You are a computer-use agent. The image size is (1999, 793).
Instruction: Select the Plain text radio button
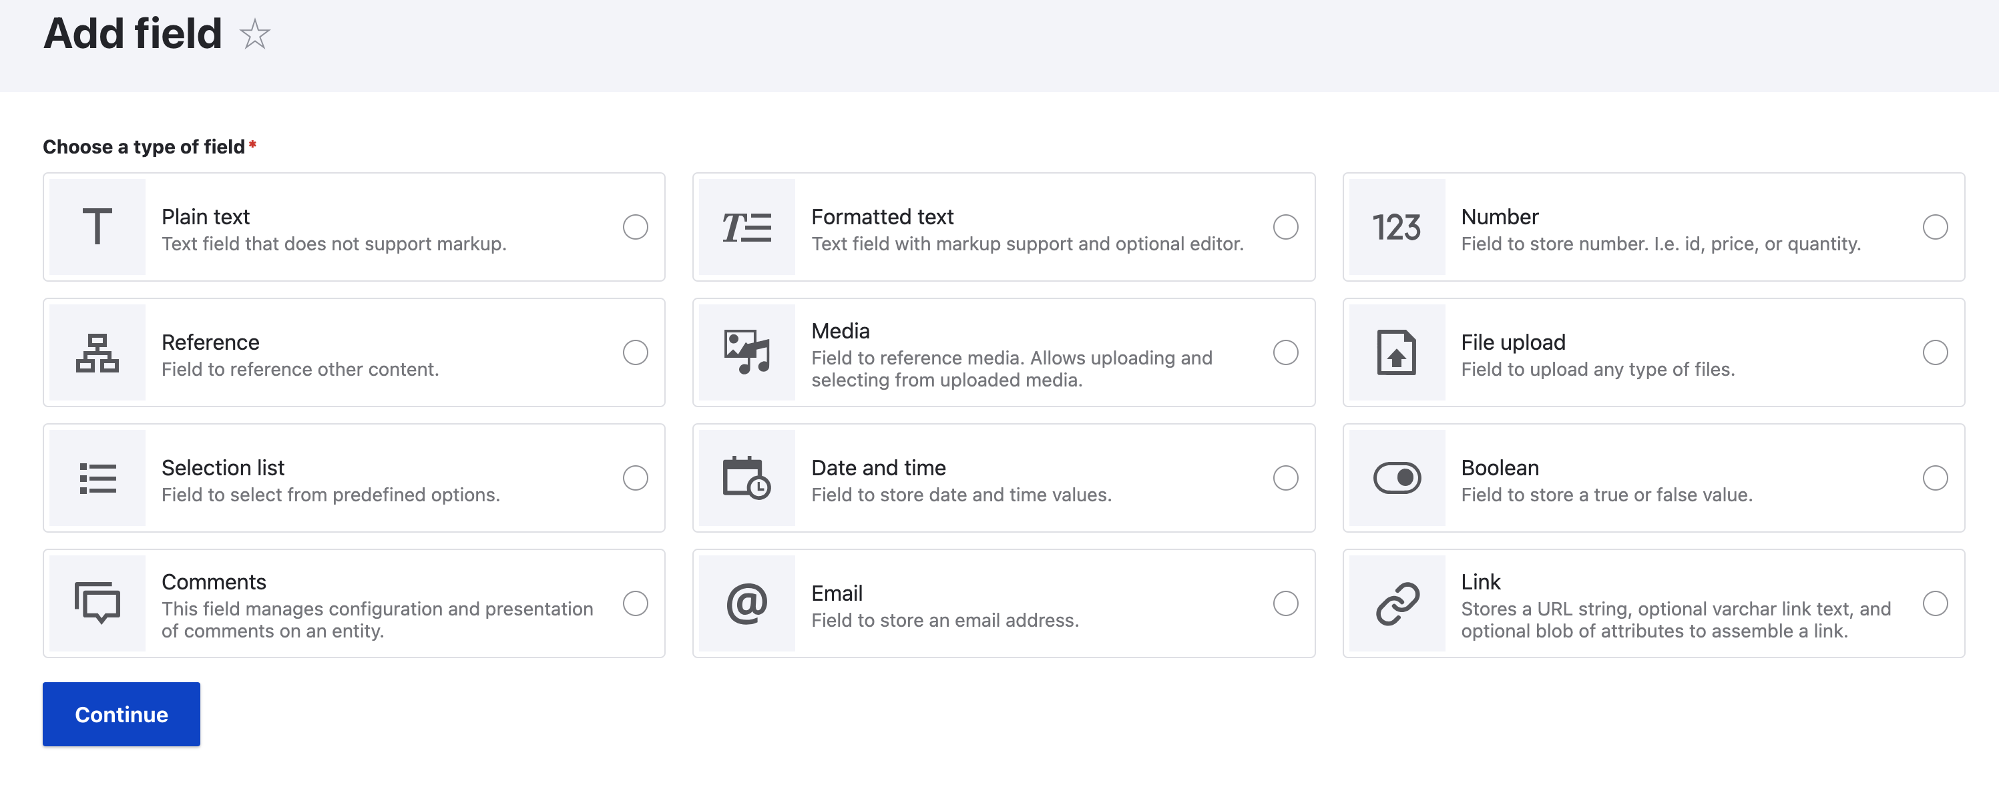635,226
